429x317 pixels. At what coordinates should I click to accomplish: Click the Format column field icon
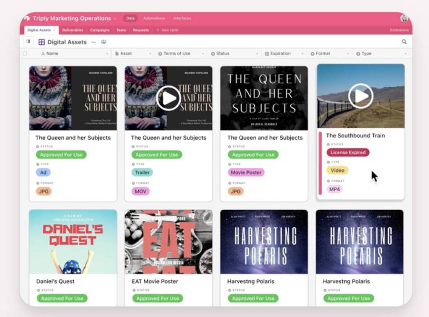(312, 54)
